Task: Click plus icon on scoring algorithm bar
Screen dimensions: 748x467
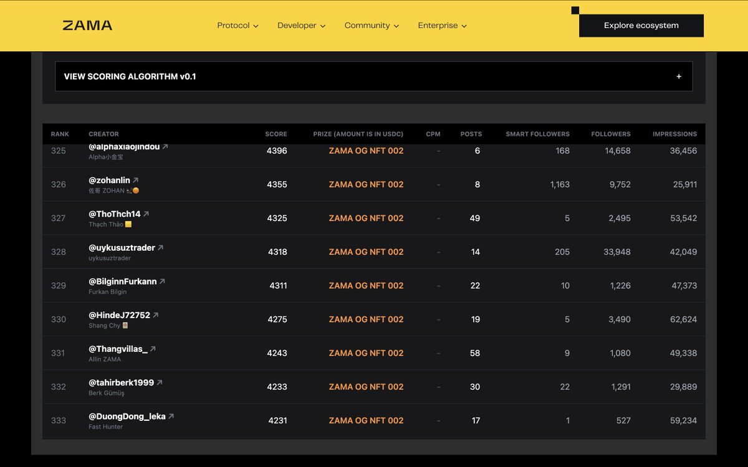Action: point(679,77)
